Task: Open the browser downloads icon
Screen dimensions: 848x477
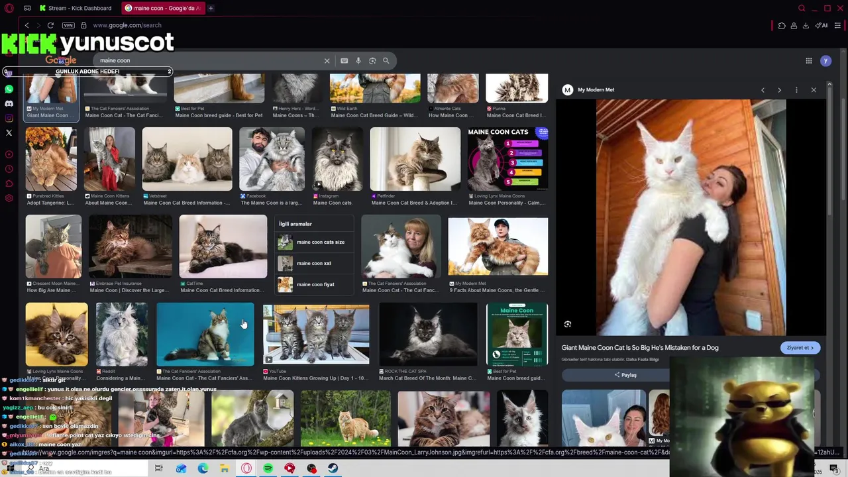Action: pyautogui.click(x=806, y=25)
